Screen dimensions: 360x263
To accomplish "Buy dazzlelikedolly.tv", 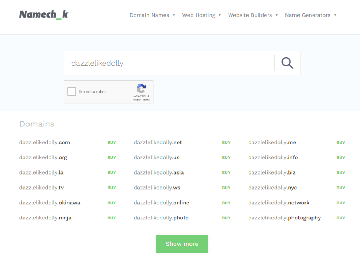I will click(111, 188).
